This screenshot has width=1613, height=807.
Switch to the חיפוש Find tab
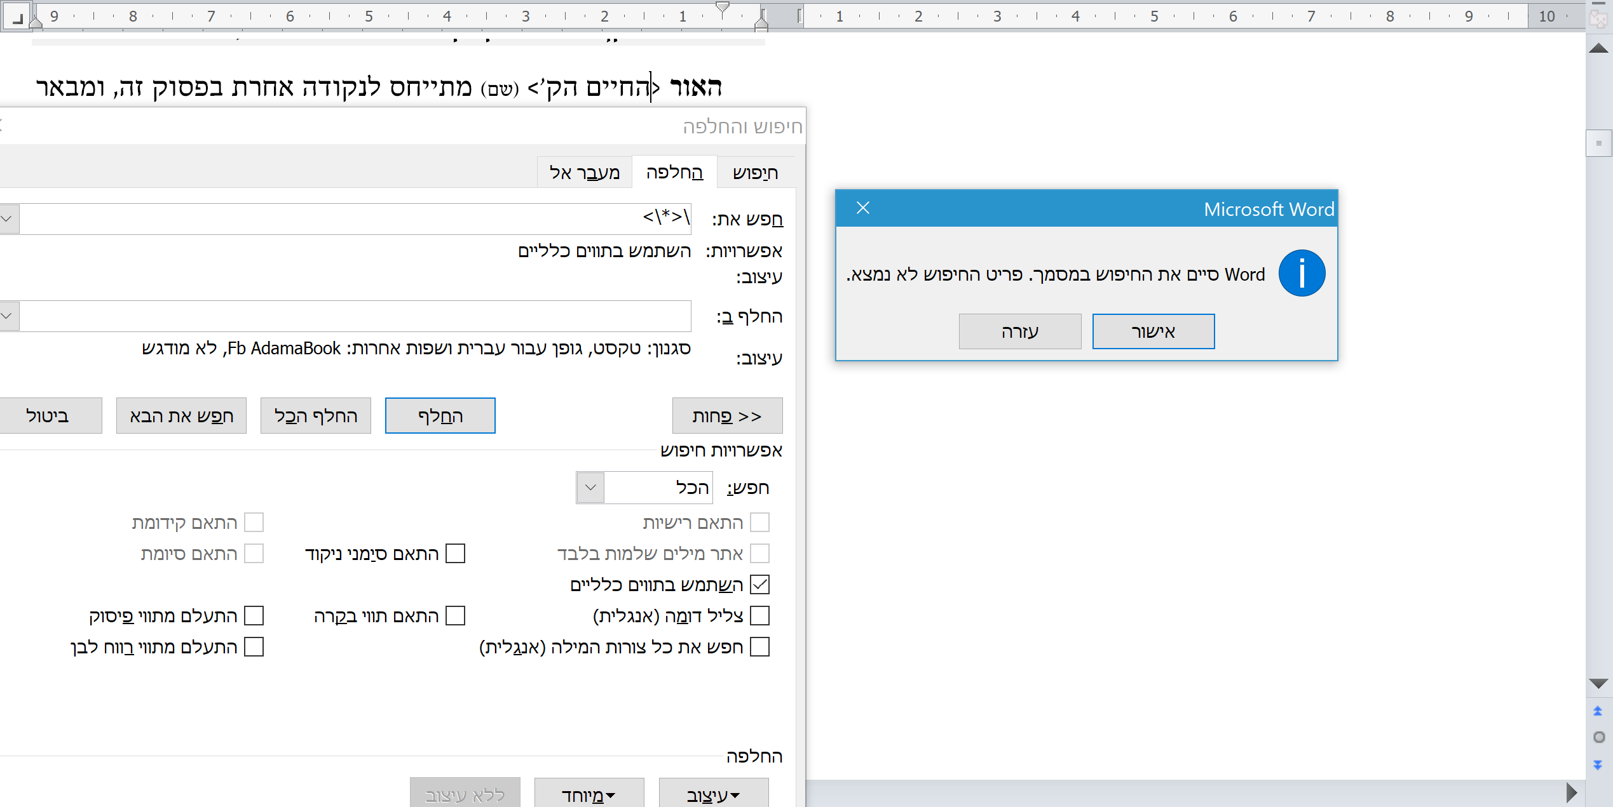coord(755,171)
